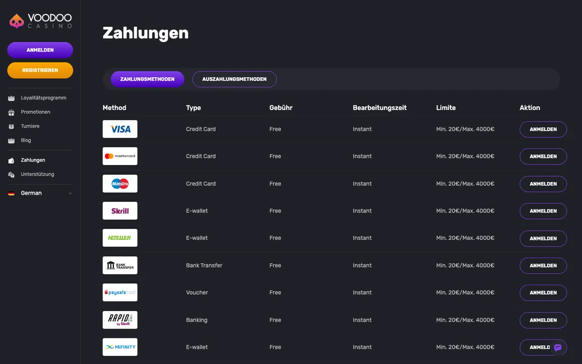Switch to the Auszahlungsmethoden tab

tap(234, 79)
